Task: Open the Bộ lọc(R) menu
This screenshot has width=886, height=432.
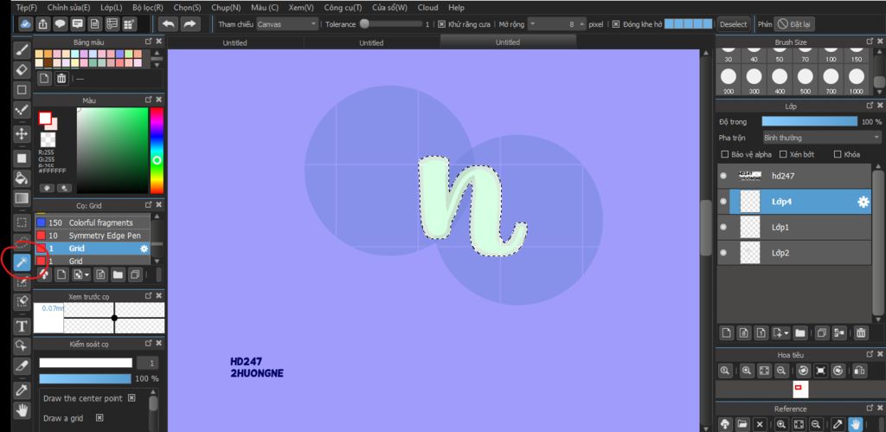Action: [x=148, y=7]
